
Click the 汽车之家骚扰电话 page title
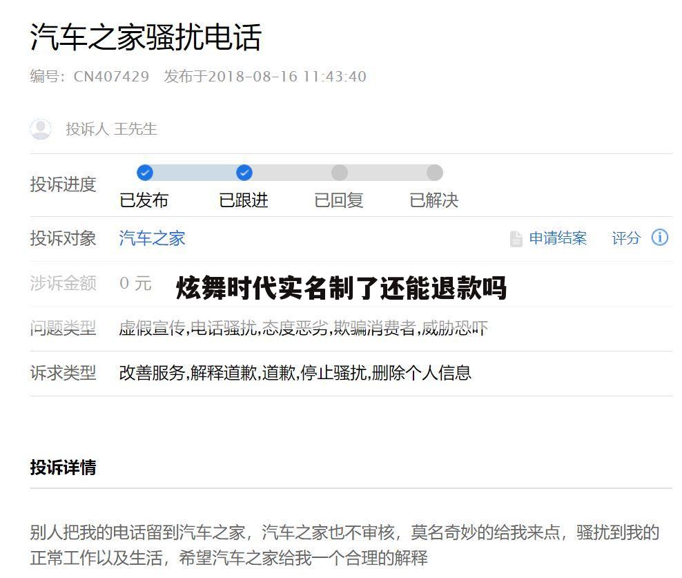pyautogui.click(x=146, y=37)
